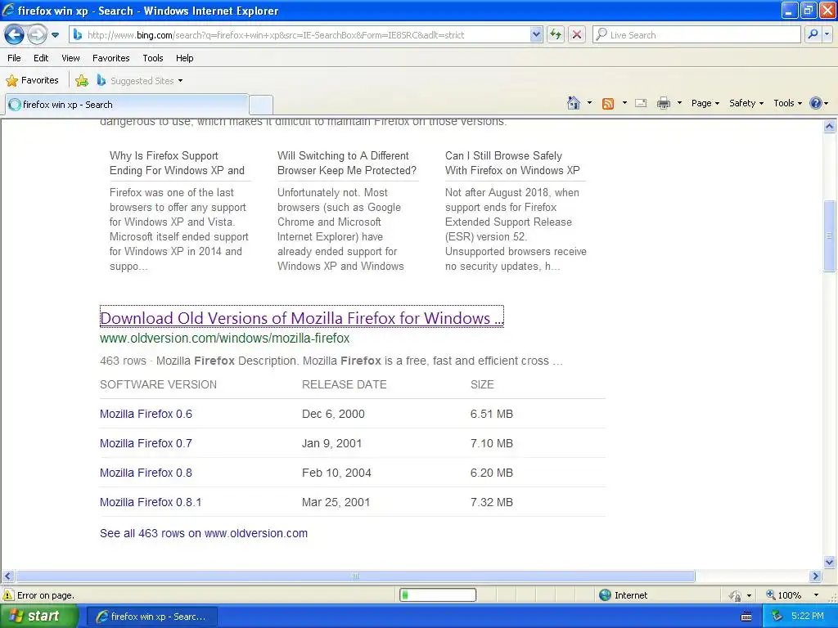
Task: Click the Favorites star button
Action: pos(32,80)
